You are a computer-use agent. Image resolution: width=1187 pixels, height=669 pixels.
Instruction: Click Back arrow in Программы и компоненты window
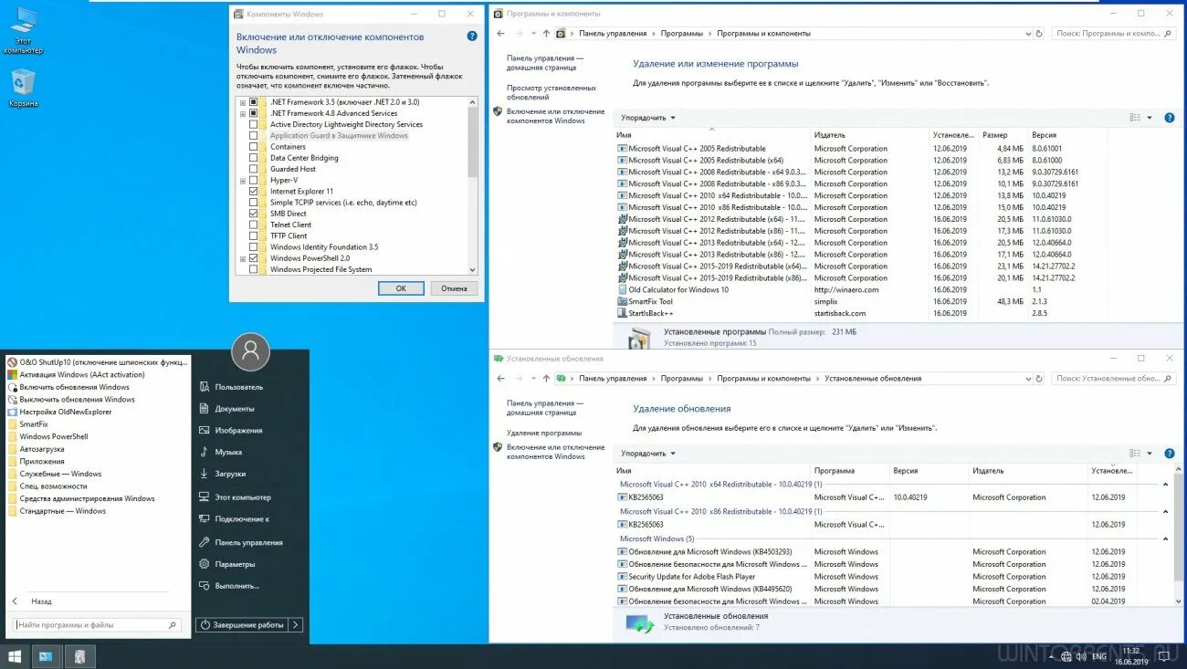[x=500, y=34]
